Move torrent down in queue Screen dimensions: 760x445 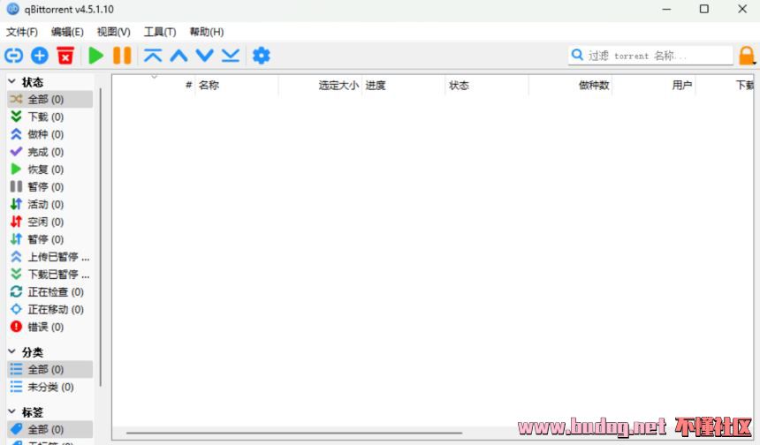204,56
